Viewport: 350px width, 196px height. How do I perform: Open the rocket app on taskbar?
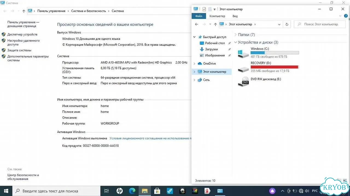(170, 191)
